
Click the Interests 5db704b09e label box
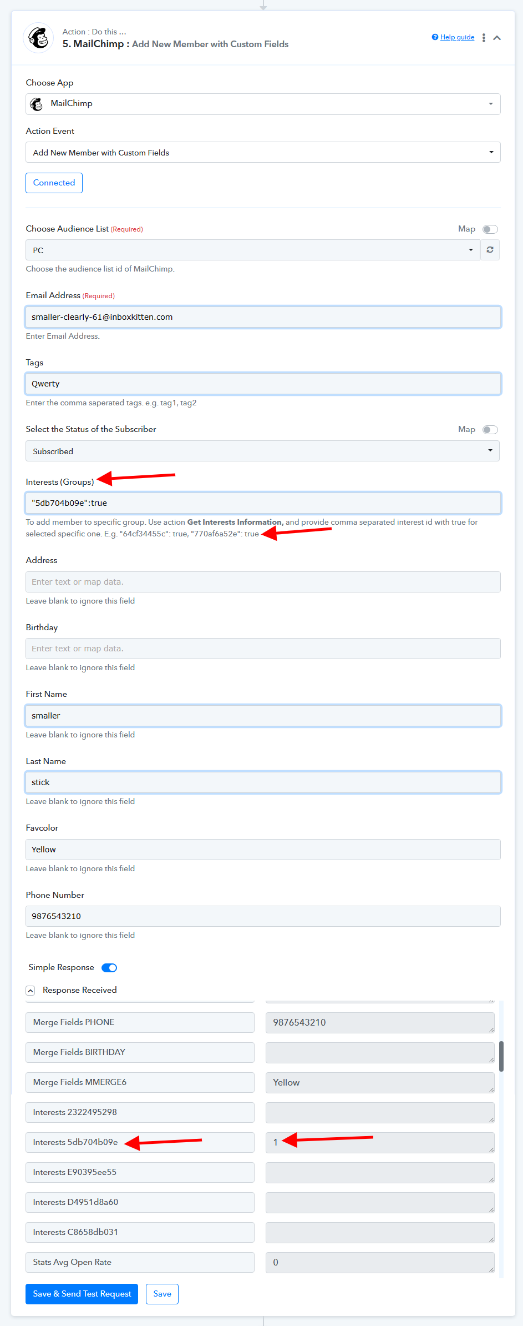click(140, 1142)
